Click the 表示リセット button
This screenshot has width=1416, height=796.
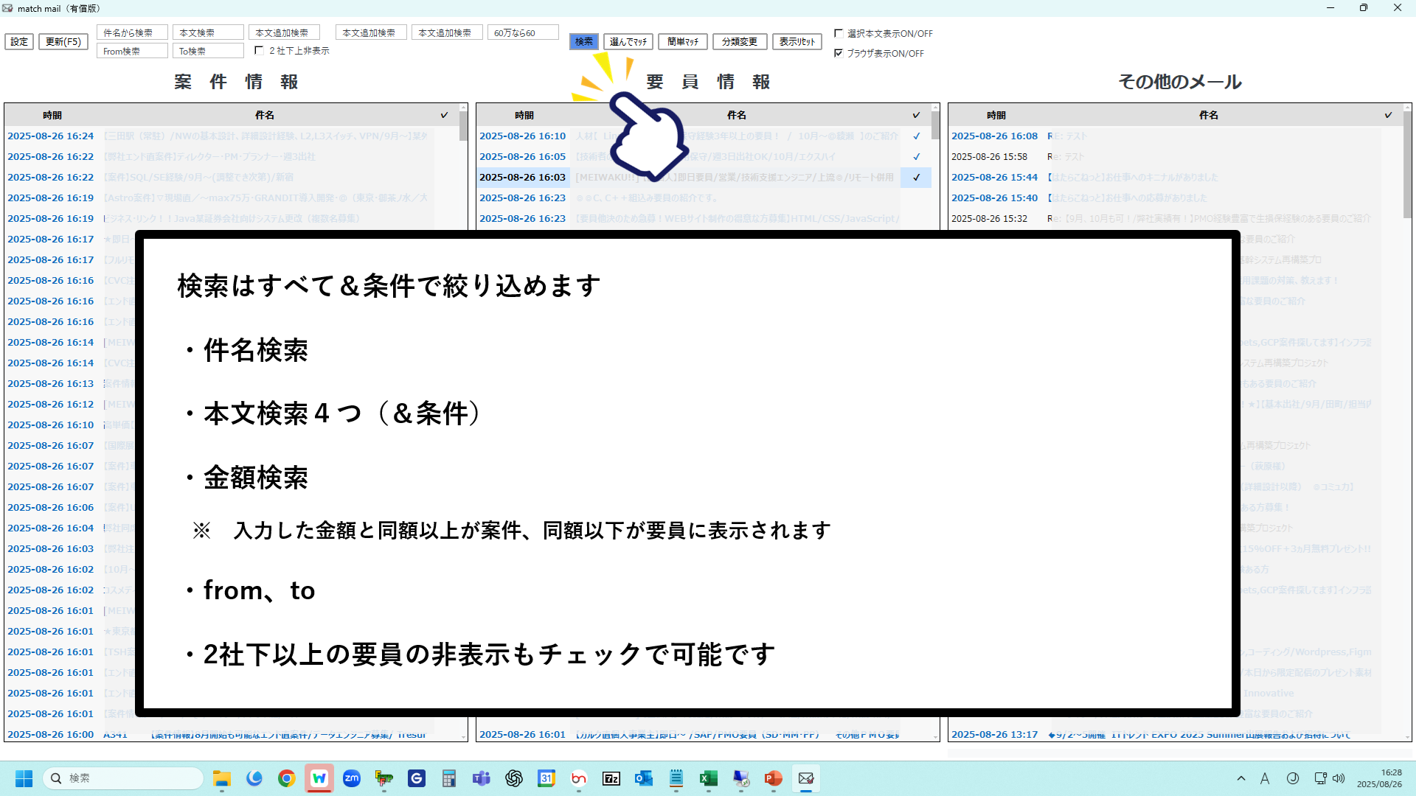[797, 42]
